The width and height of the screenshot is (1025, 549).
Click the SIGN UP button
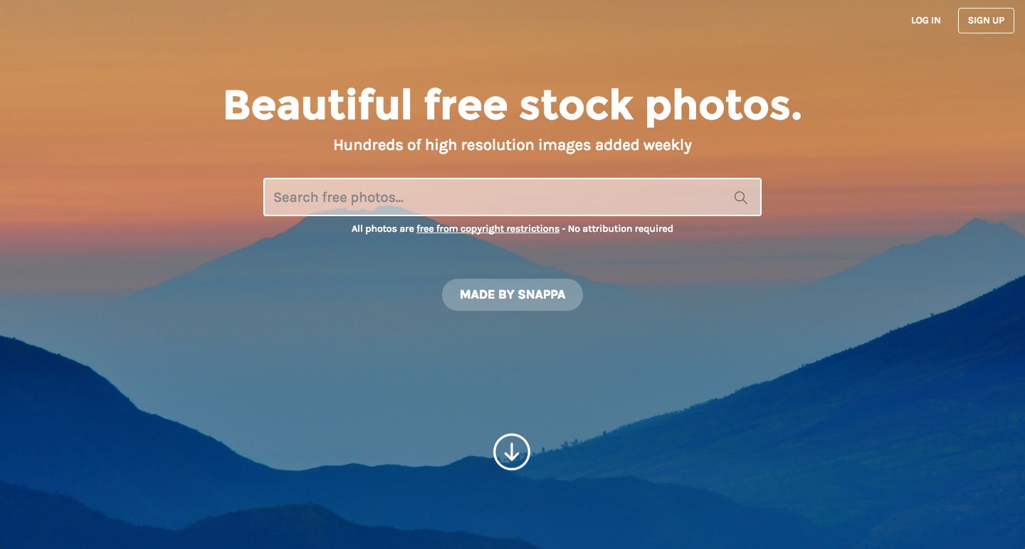tap(986, 21)
